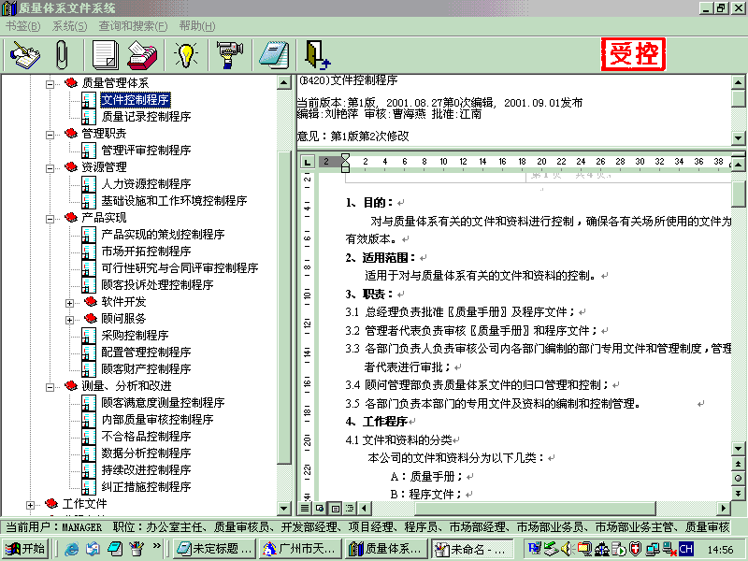The width and height of the screenshot is (748, 561).
Task: Click the blue notebook toolbar icon
Action: pos(273,54)
